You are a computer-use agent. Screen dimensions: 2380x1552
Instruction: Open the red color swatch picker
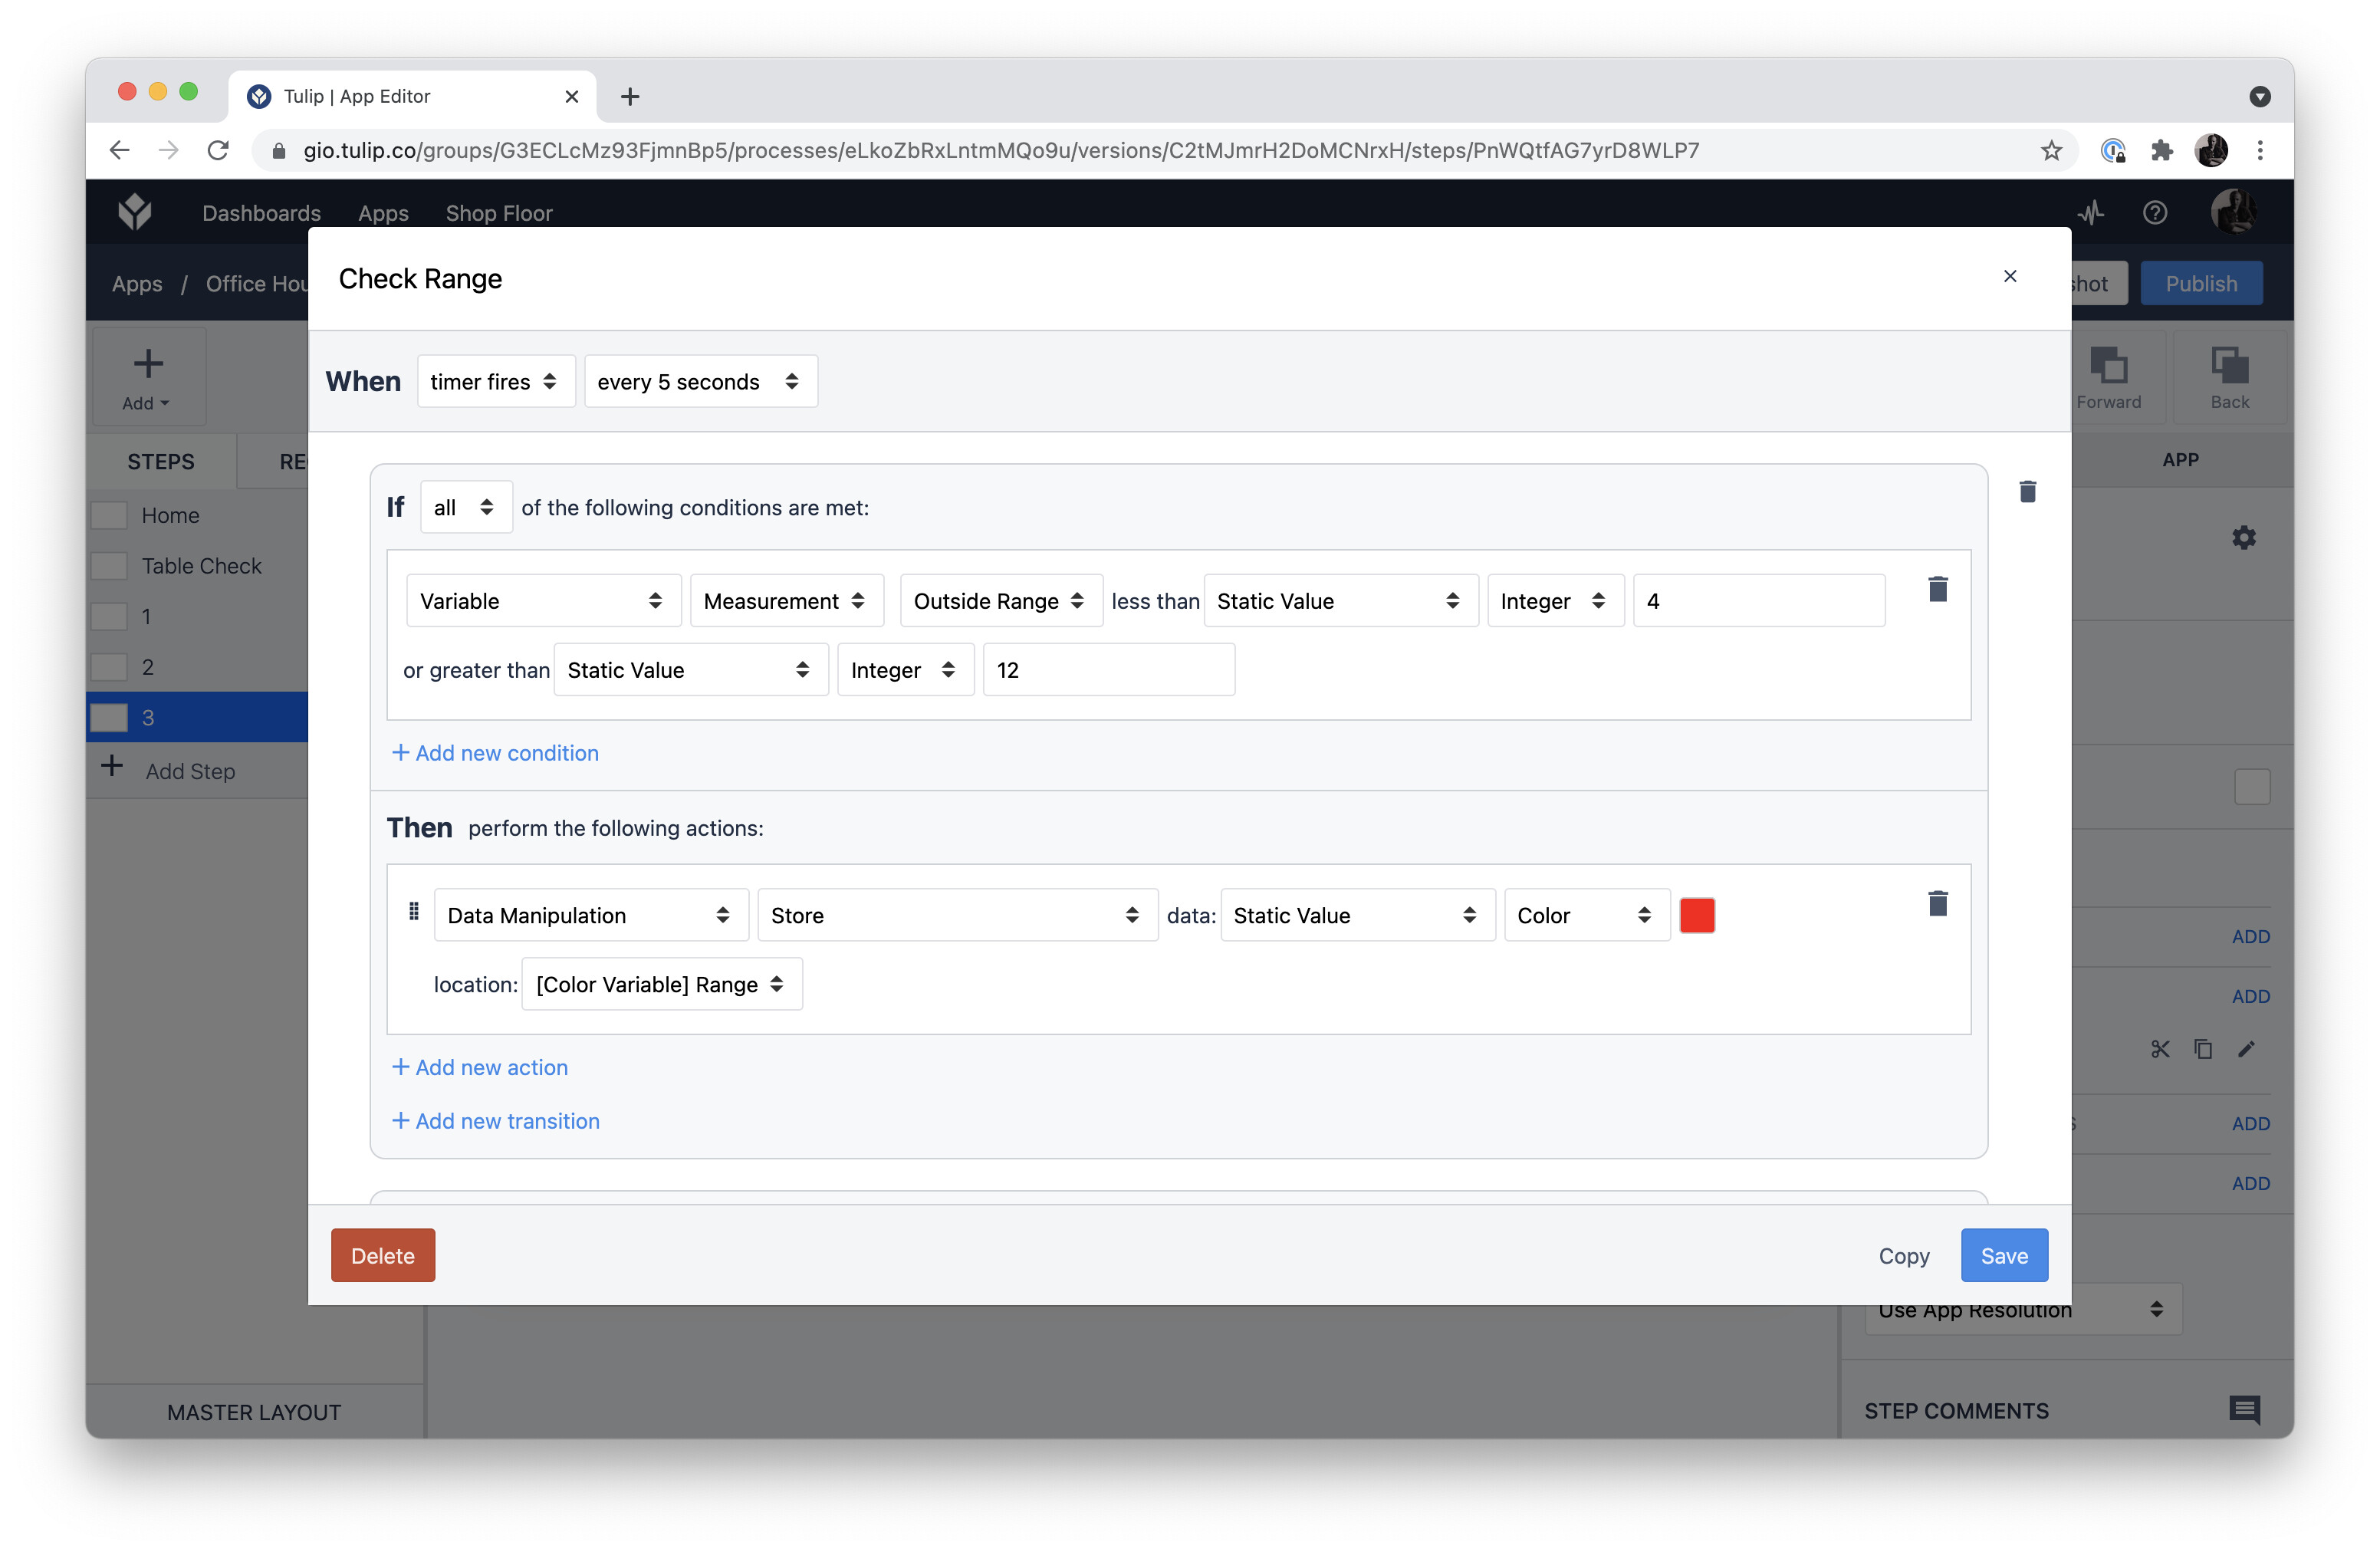click(x=1697, y=915)
